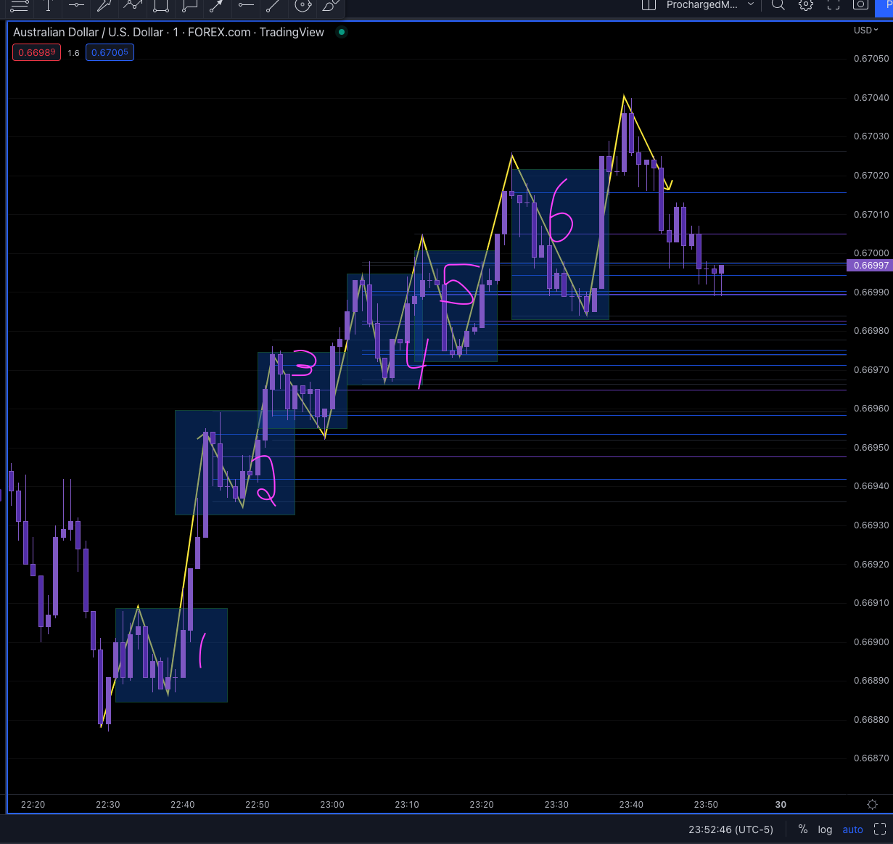Switch price scale to percent mode

pos(803,829)
